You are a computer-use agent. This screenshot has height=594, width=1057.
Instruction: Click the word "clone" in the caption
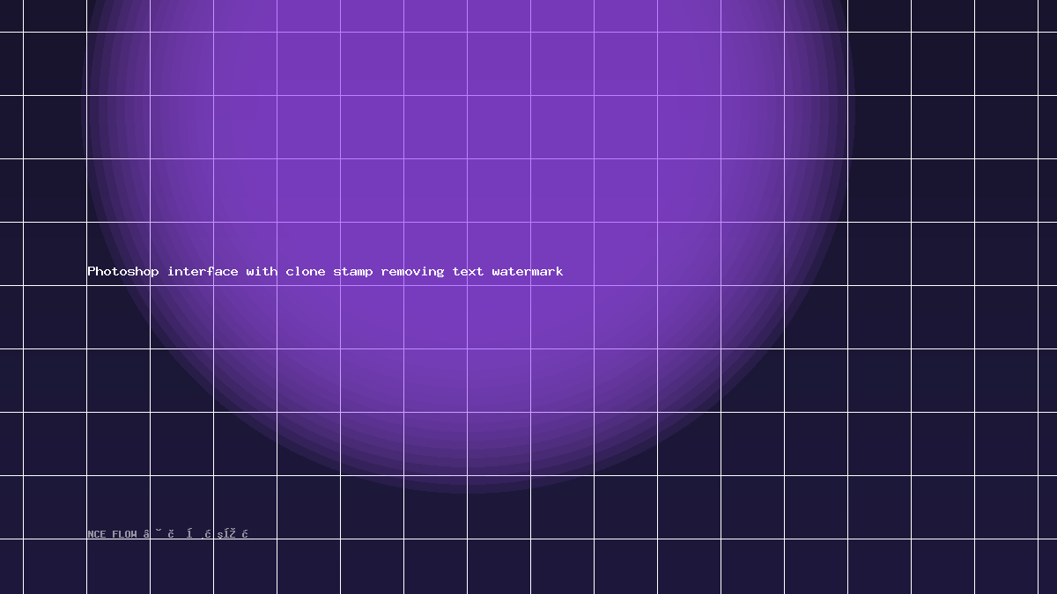tap(306, 271)
